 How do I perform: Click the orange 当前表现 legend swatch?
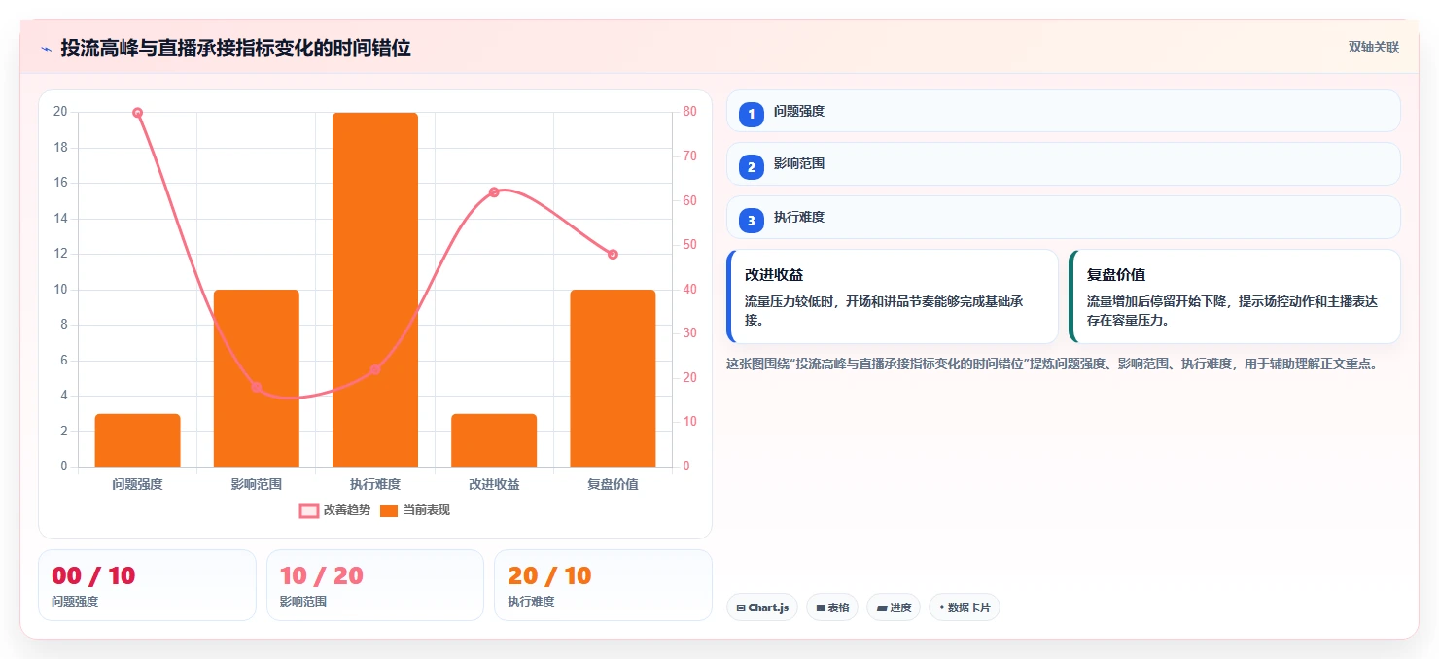tap(389, 510)
